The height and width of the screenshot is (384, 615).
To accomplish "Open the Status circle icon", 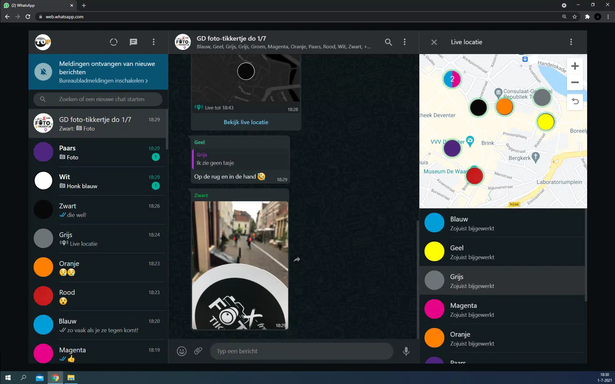I will (114, 42).
